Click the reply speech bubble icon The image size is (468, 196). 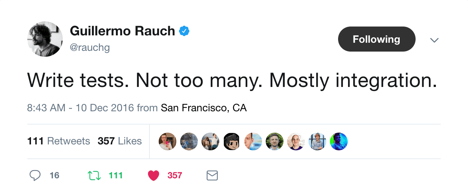pos(35,175)
